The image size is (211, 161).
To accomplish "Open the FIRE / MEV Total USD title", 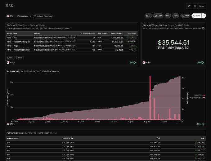I will [152, 25].
